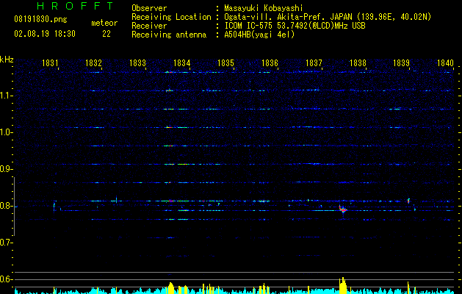This screenshot has height=294, width=462.
Task: Click the Receiving Location field label
Action: (171, 17)
